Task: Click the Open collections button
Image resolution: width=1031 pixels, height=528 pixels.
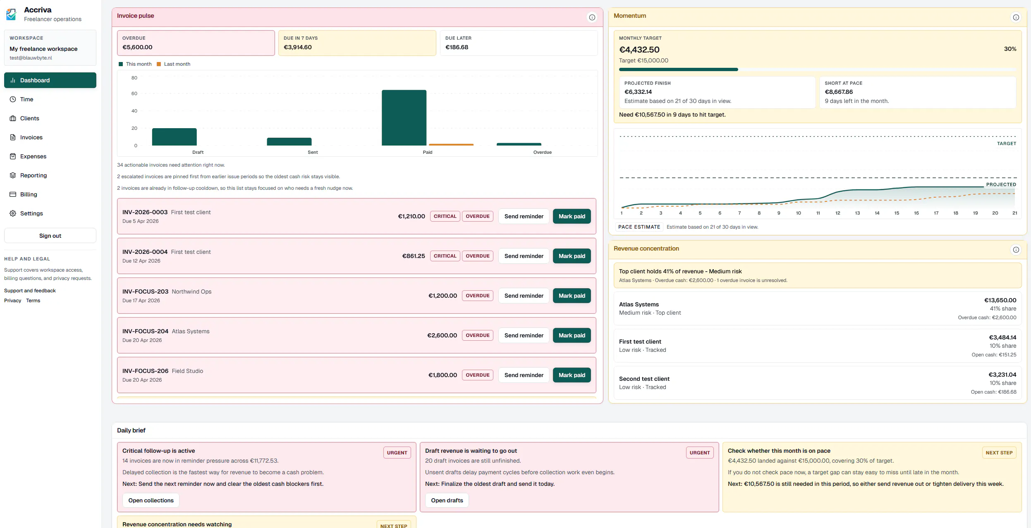Action: [x=151, y=500]
